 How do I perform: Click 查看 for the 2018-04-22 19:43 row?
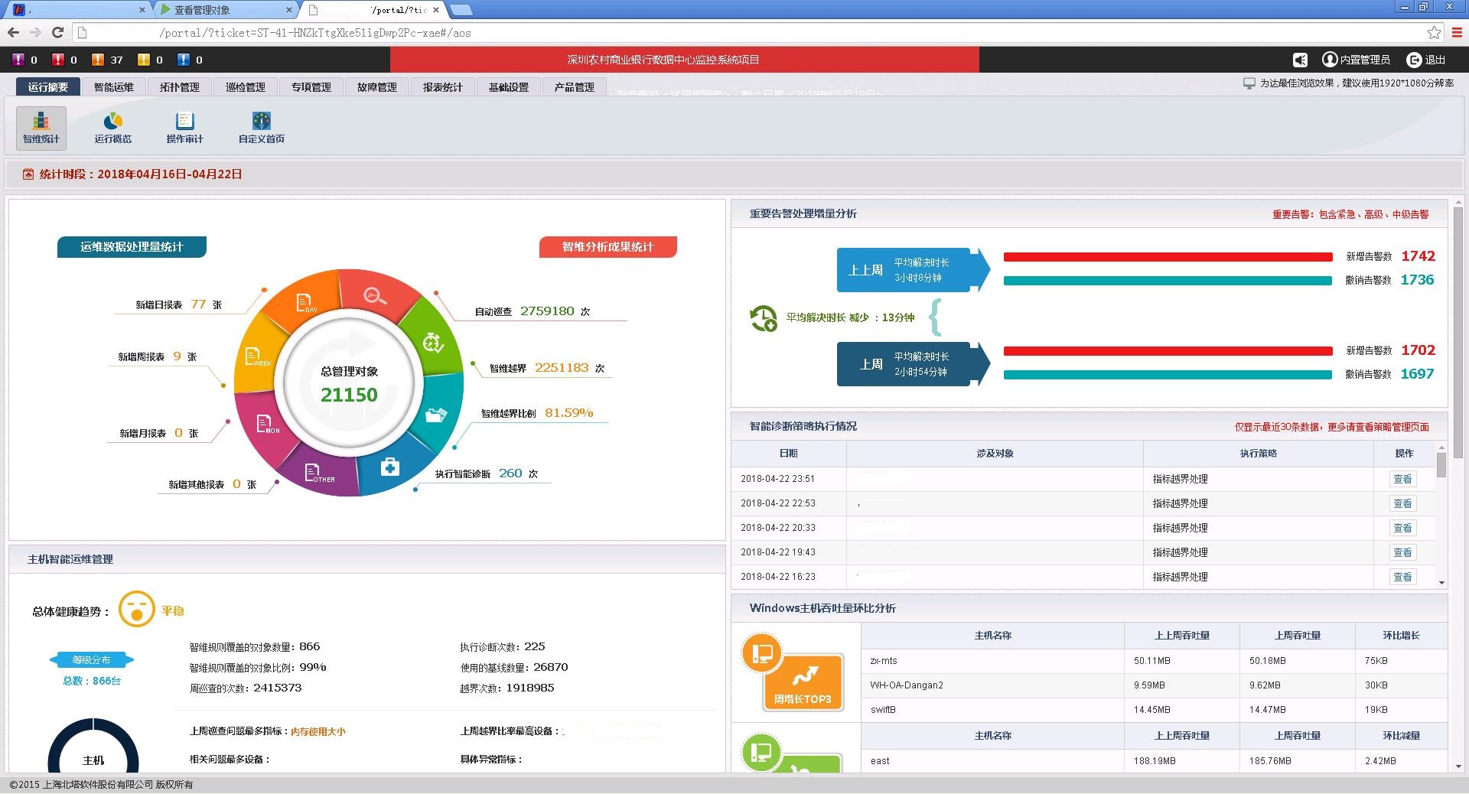(x=1402, y=552)
